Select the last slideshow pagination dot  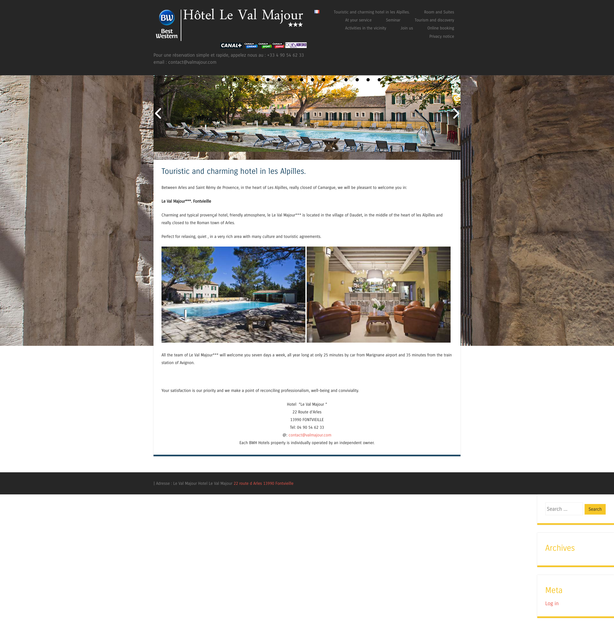click(390, 80)
